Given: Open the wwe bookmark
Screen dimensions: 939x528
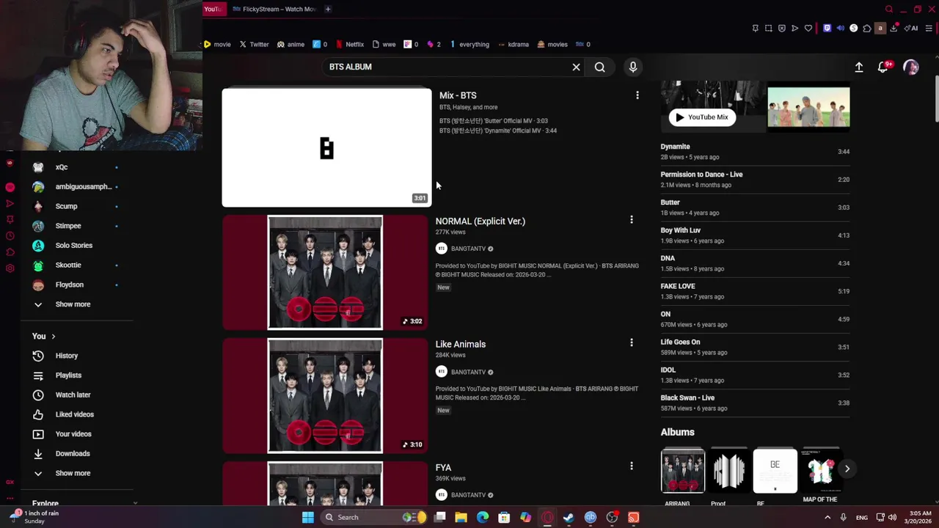Looking at the screenshot, I should click(x=384, y=44).
